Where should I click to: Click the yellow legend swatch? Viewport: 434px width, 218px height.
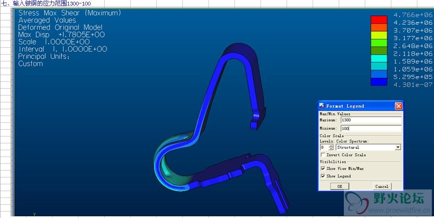click(x=379, y=35)
